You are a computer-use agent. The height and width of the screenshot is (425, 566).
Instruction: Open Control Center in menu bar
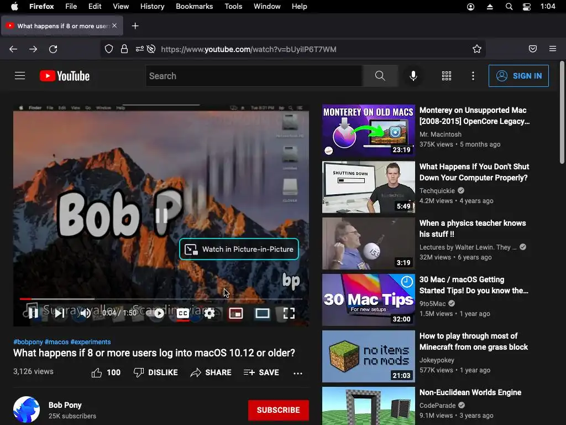[527, 7]
